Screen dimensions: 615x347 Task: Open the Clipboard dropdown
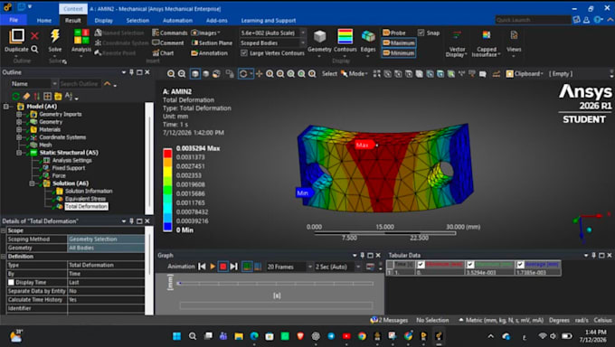click(525, 74)
